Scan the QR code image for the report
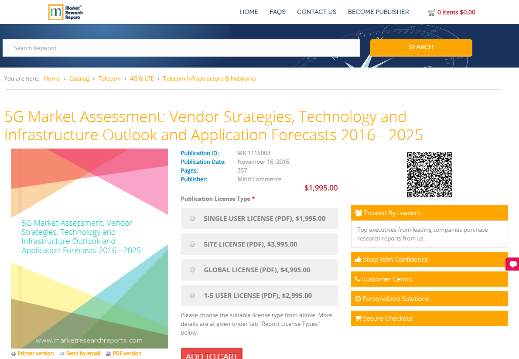Viewport: 519px width, 359px height. 429,174
